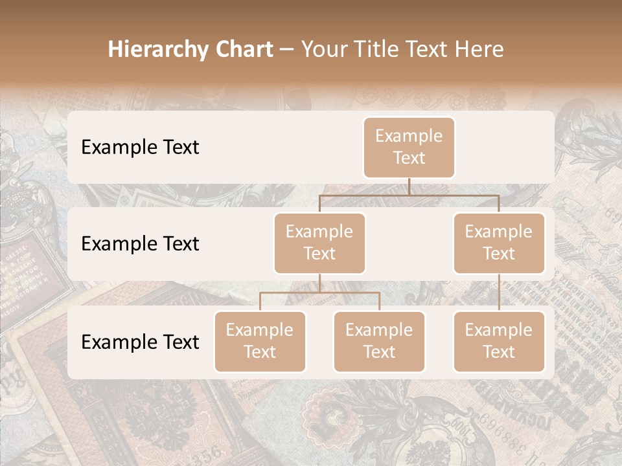Select the right box in the second level
Viewport: 622px width, 466px height.
click(499, 243)
